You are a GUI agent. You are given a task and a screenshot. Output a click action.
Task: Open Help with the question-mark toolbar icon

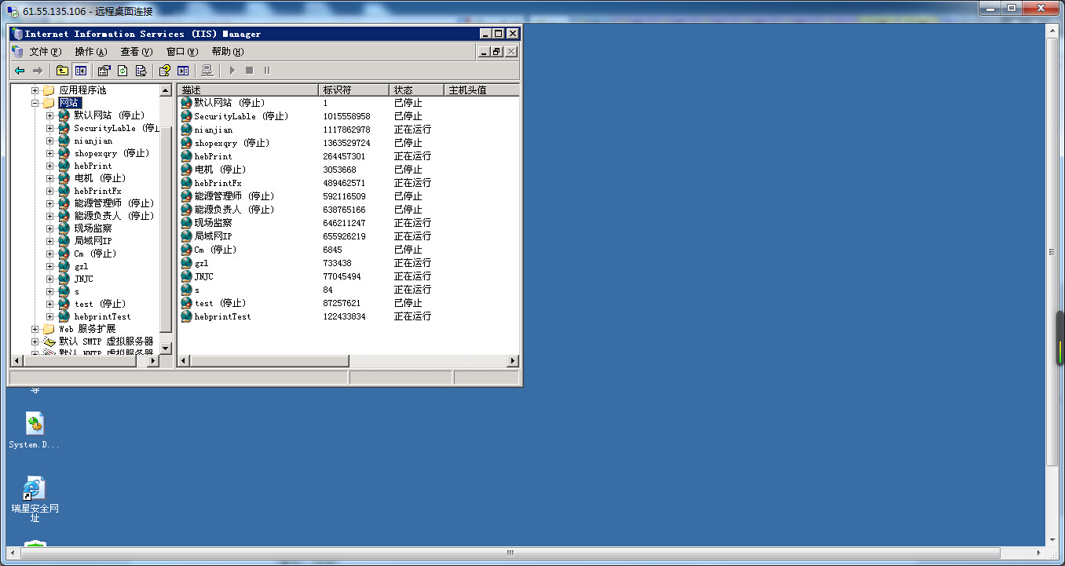(165, 71)
